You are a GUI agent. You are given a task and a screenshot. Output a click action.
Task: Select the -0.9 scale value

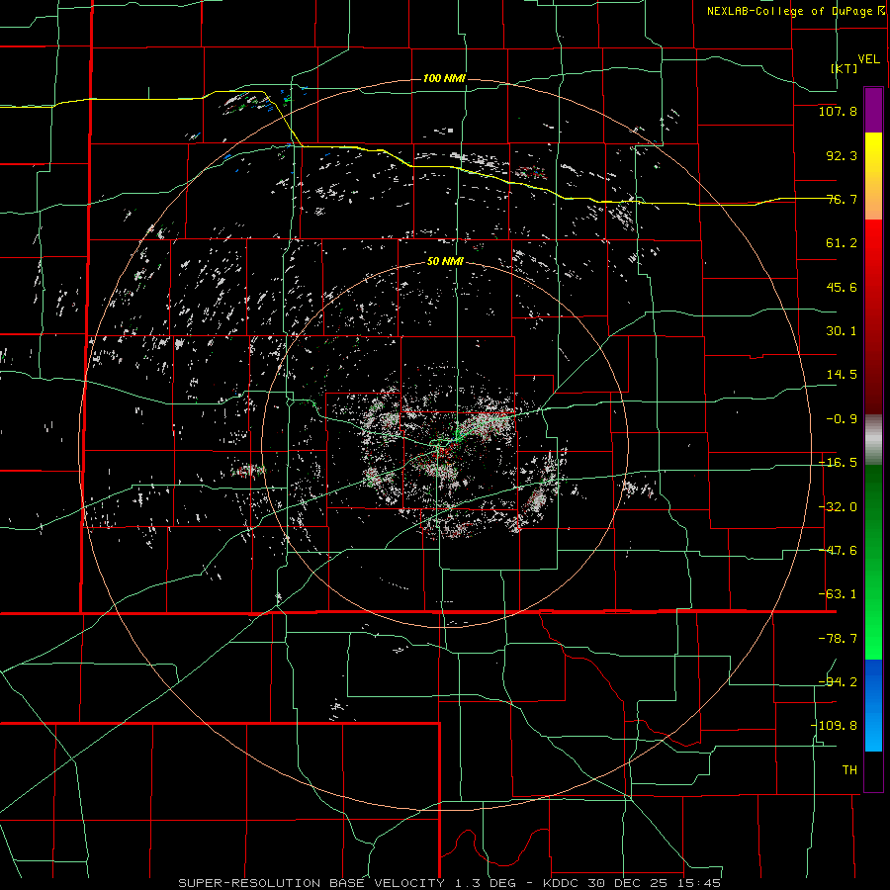coord(842,419)
